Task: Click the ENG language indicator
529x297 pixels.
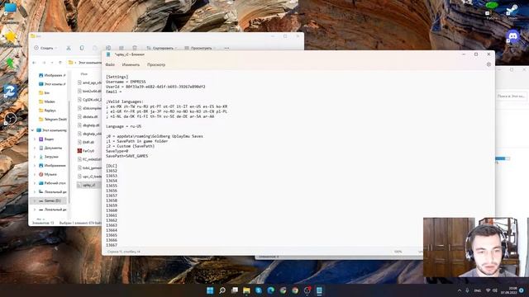Action: [478, 290]
